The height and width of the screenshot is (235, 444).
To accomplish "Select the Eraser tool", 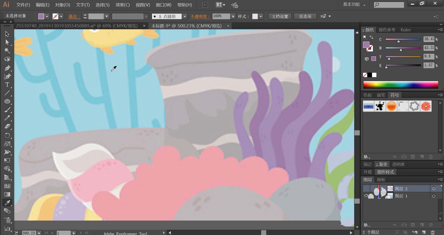I will (7, 127).
